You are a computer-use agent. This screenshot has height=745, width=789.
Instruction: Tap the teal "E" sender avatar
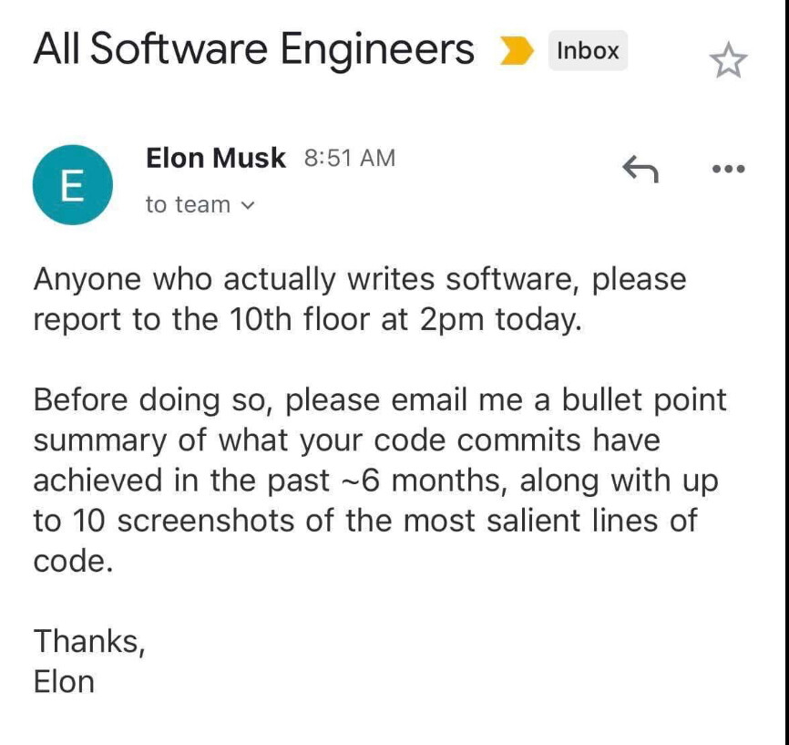(72, 184)
